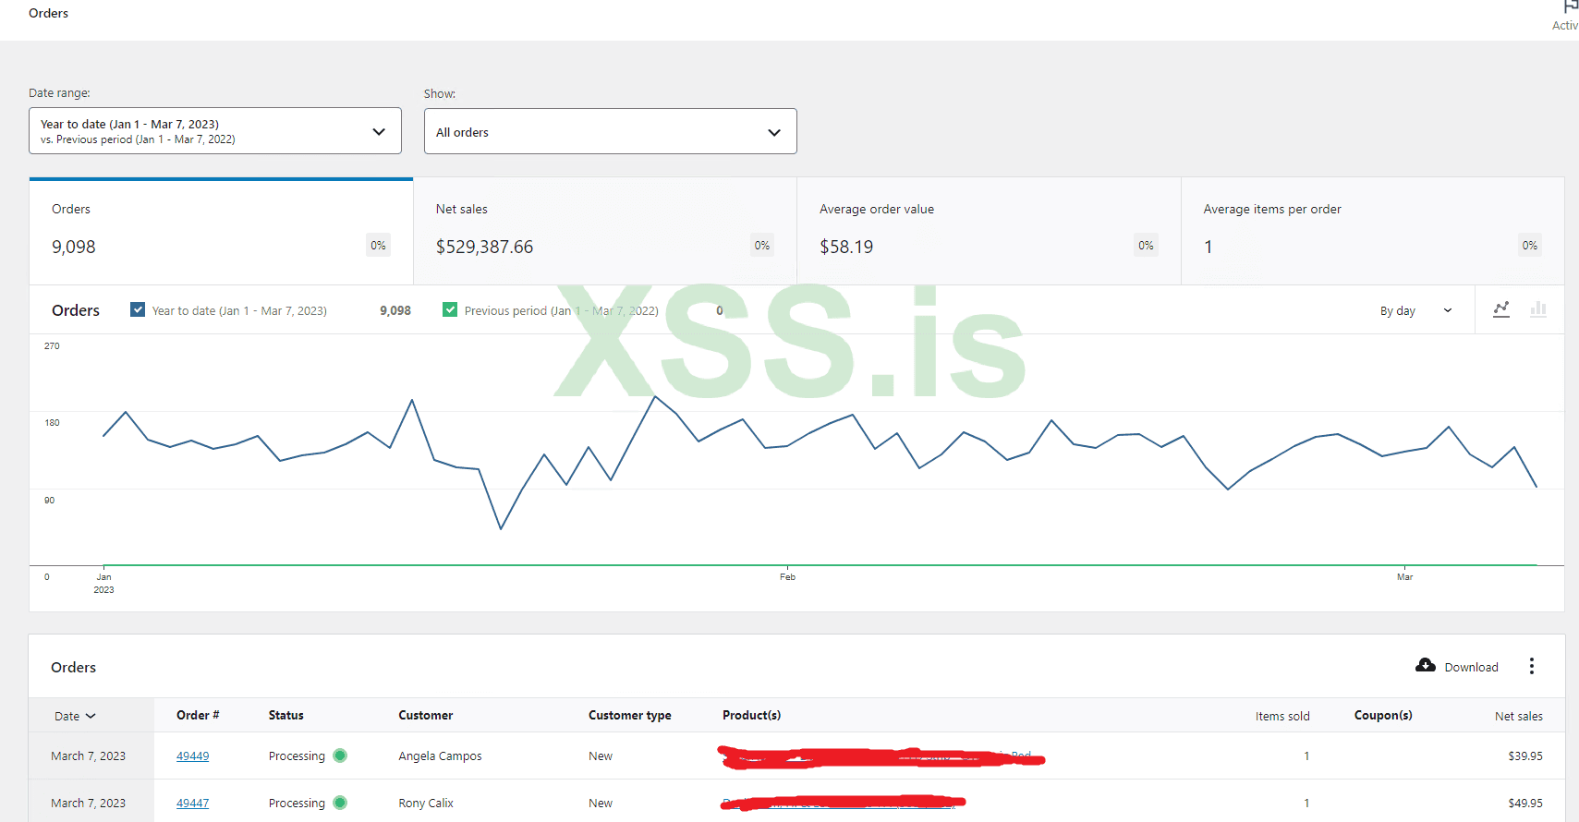Screen dimensions: 1579x822
Task: Click customer name Angela Campos
Action: 440,756
